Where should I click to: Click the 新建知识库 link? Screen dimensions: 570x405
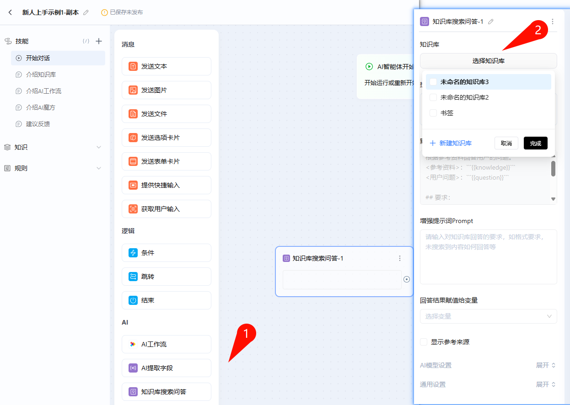click(x=451, y=143)
